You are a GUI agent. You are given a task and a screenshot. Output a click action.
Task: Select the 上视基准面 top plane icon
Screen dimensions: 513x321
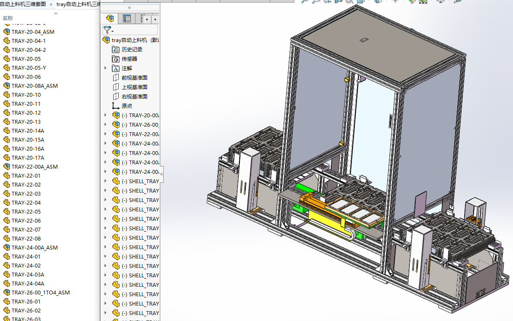coord(116,87)
